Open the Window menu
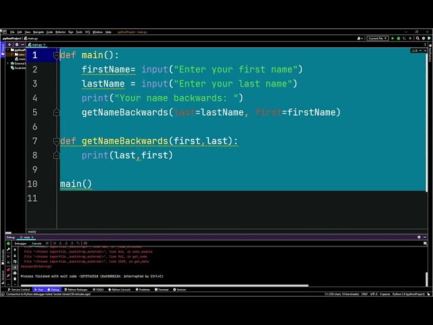Image resolution: width=433 pixels, height=325 pixels. pyautogui.click(x=97, y=32)
